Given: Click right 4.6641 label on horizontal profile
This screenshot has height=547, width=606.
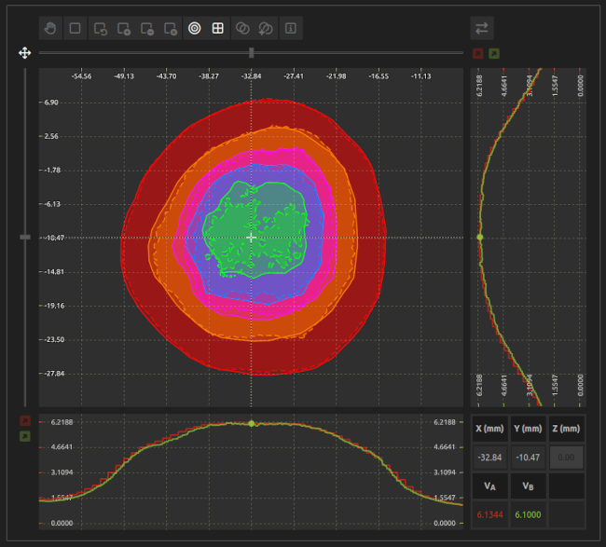Looking at the screenshot, I should click(x=445, y=447).
